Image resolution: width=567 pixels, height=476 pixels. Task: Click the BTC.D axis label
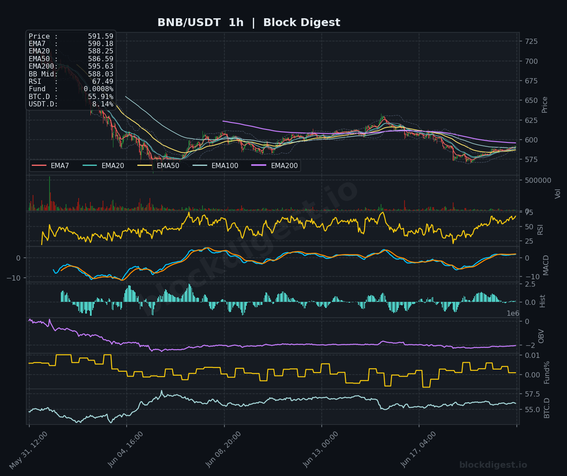(x=547, y=408)
